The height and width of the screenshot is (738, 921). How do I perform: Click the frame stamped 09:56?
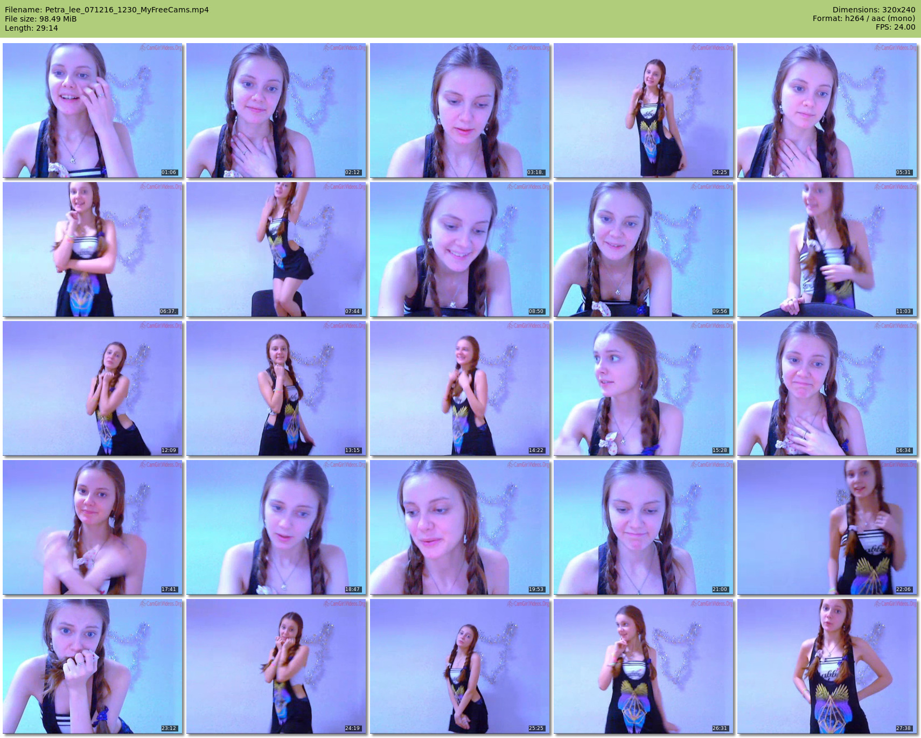(x=644, y=249)
